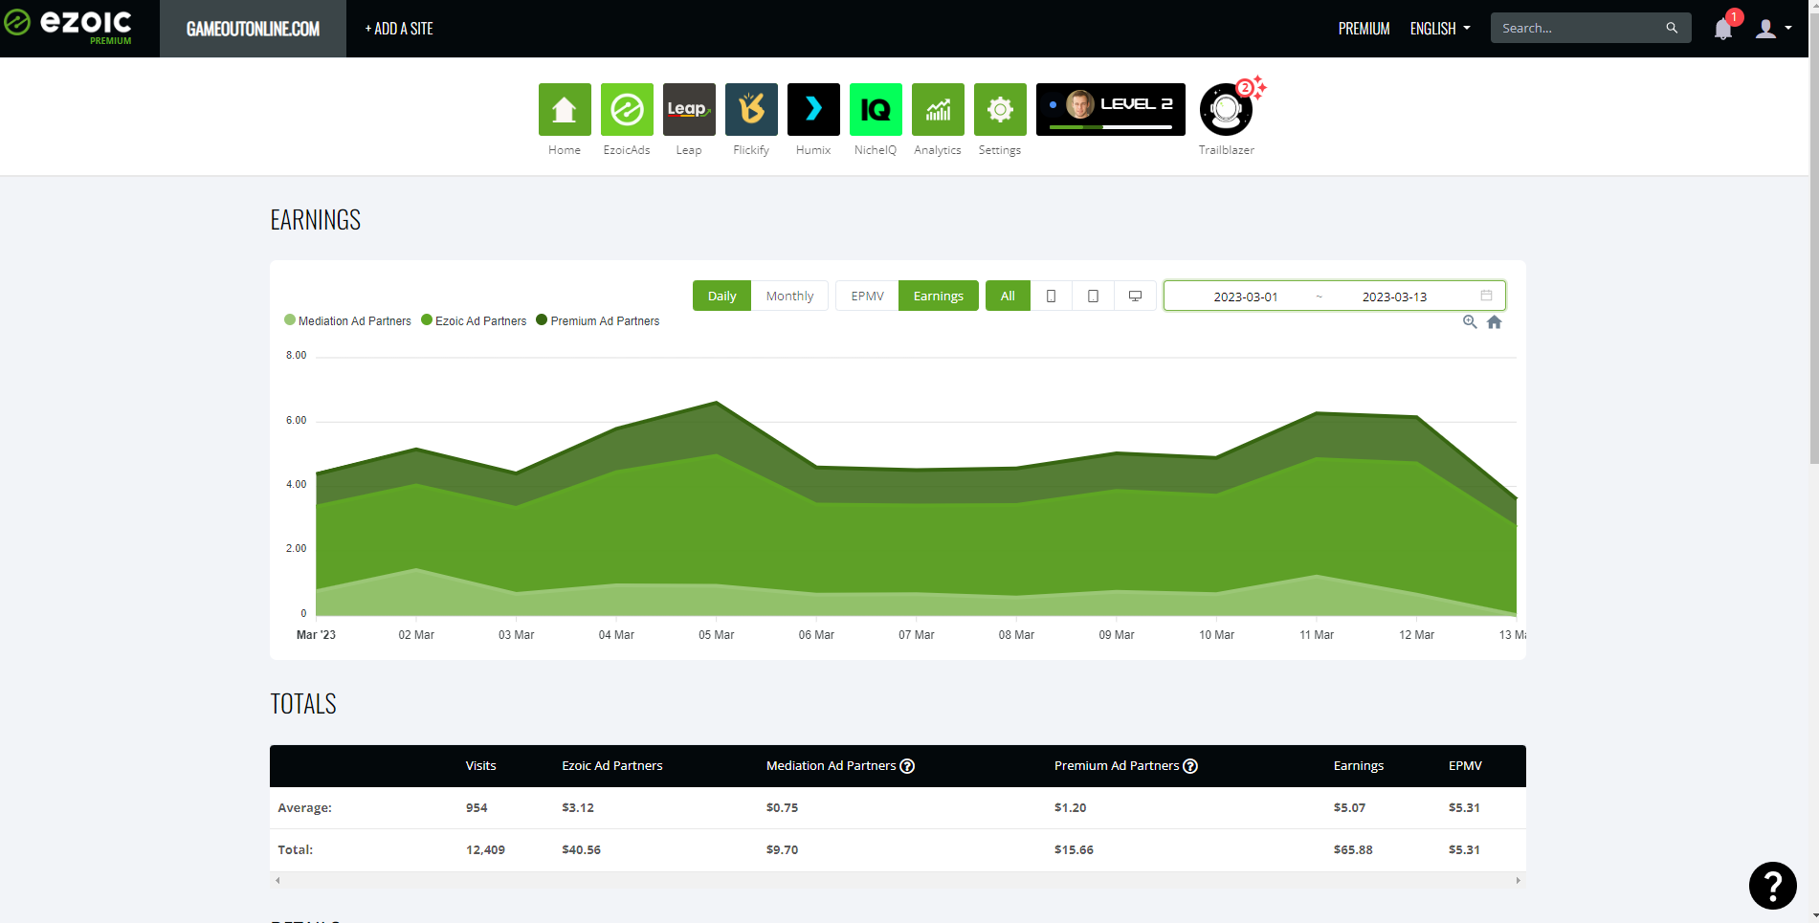This screenshot has width=1819, height=923.
Task: Click the totals table left scroll arrow
Action: click(x=277, y=880)
